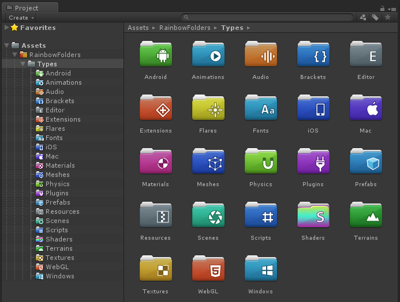
Task: Click RainbowFolders in the breadcrumb path
Action: click(185, 28)
